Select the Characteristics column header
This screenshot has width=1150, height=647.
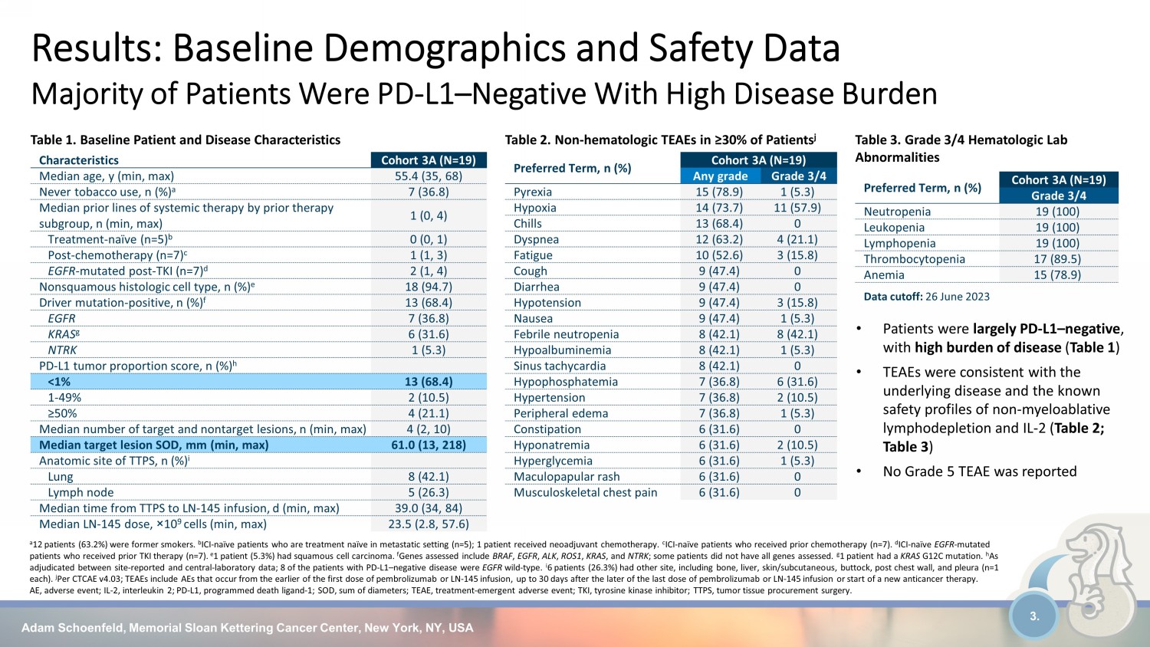click(x=79, y=160)
